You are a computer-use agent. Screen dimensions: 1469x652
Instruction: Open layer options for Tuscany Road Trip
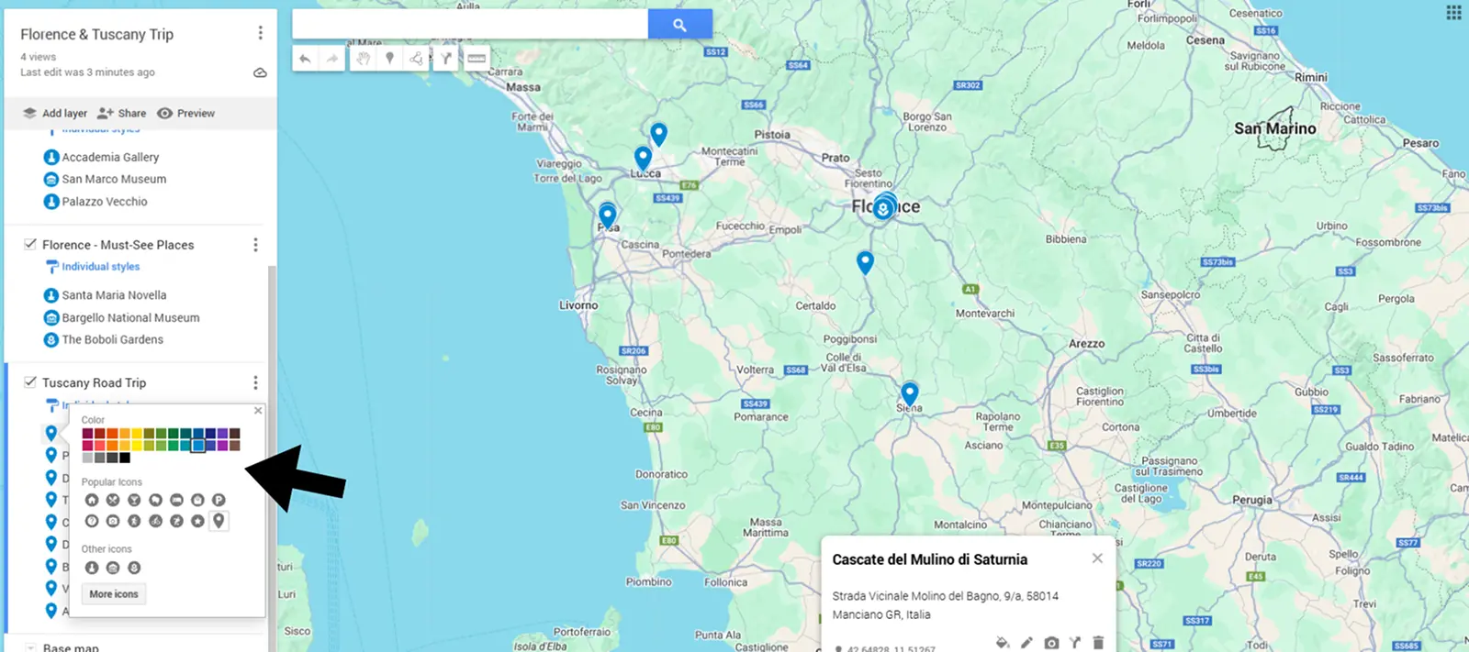pyautogui.click(x=255, y=382)
